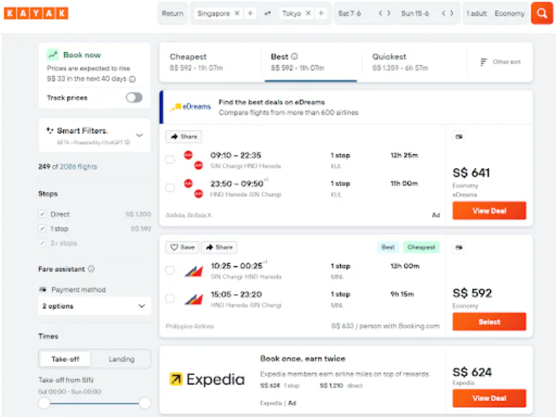Swap origin and destination with arrows icon

pyautogui.click(x=268, y=14)
